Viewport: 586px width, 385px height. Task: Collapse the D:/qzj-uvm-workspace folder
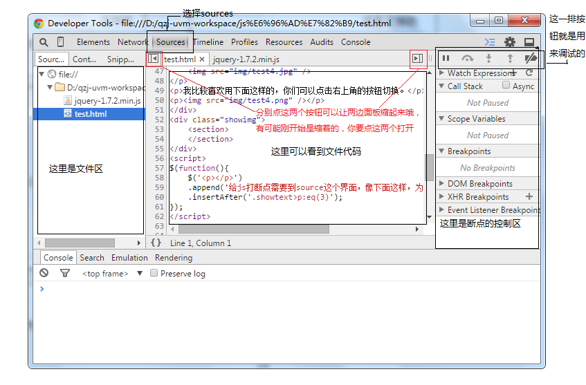tap(50, 87)
